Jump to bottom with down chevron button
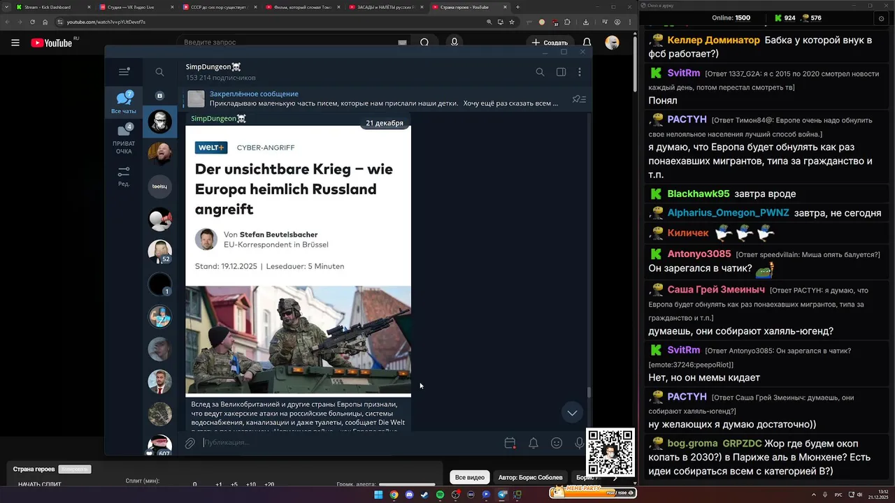Viewport: 895px width, 503px height. (572, 412)
